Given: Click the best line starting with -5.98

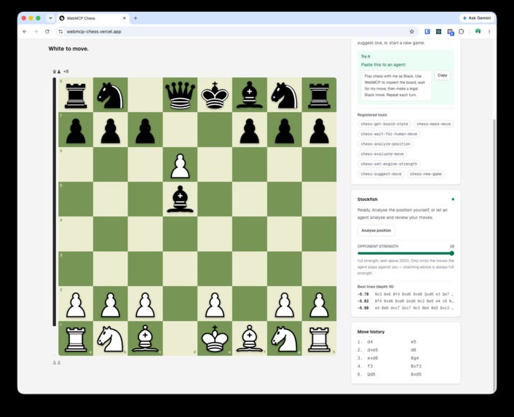Looking at the screenshot, I should [406, 308].
